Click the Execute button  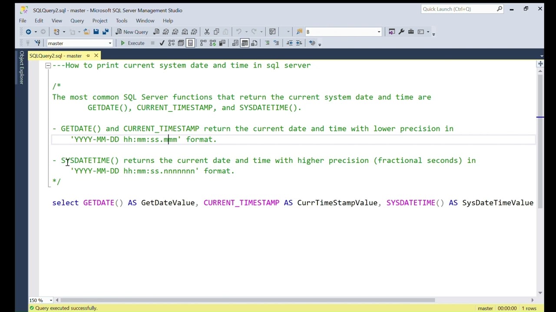[132, 43]
